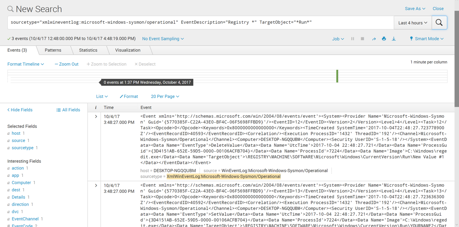Export results with download icon
459x227 pixels.
pyautogui.click(x=394, y=38)
